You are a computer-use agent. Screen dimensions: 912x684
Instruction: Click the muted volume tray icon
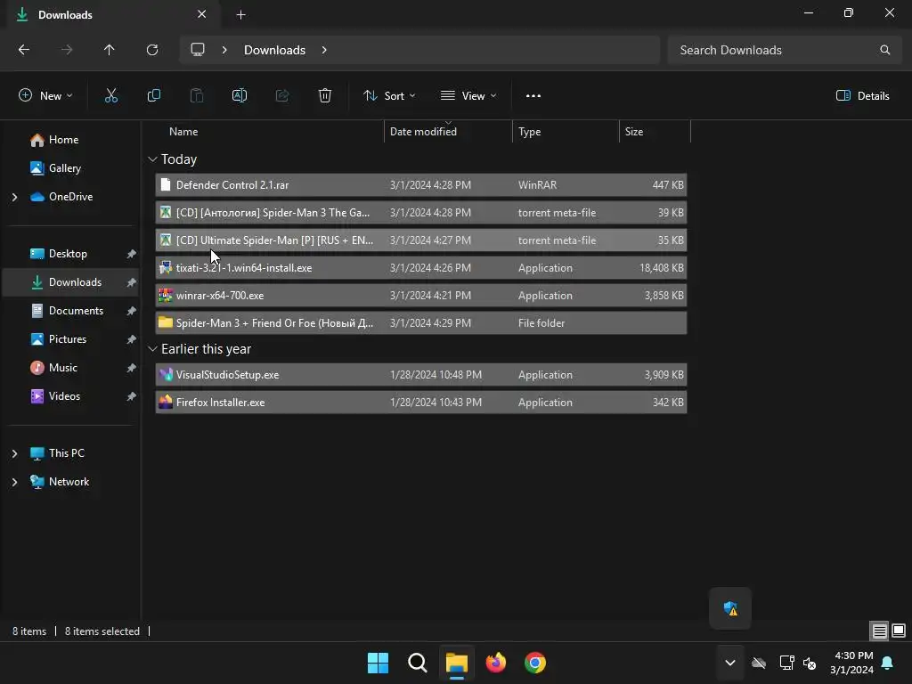pyautogui.click(x=809, y=663)
